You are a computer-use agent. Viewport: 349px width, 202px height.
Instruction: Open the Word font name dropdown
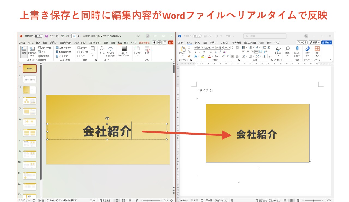222,47
